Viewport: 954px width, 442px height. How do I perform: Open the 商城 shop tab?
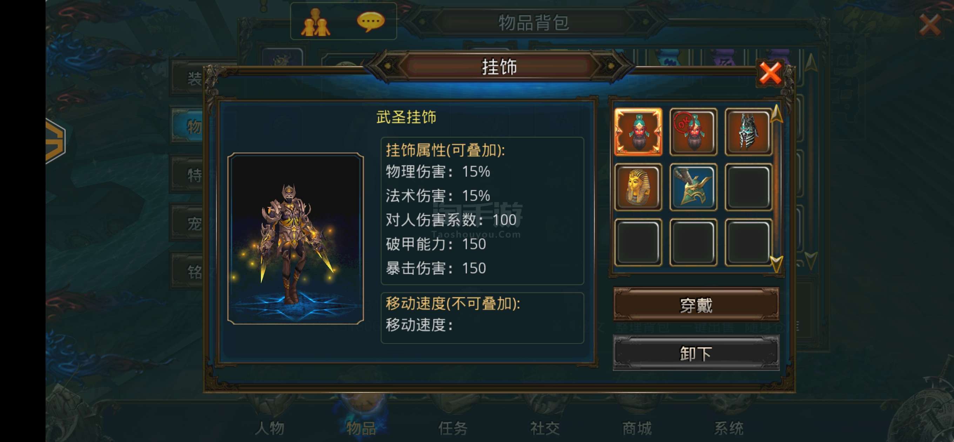[637, 428]
